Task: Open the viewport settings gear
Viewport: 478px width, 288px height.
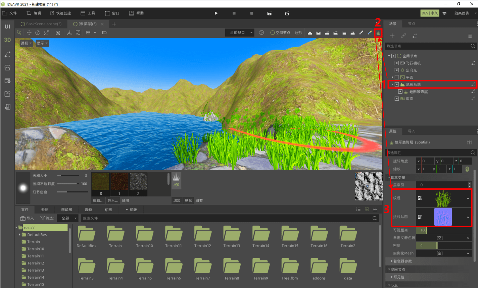Action: [262, 33]
